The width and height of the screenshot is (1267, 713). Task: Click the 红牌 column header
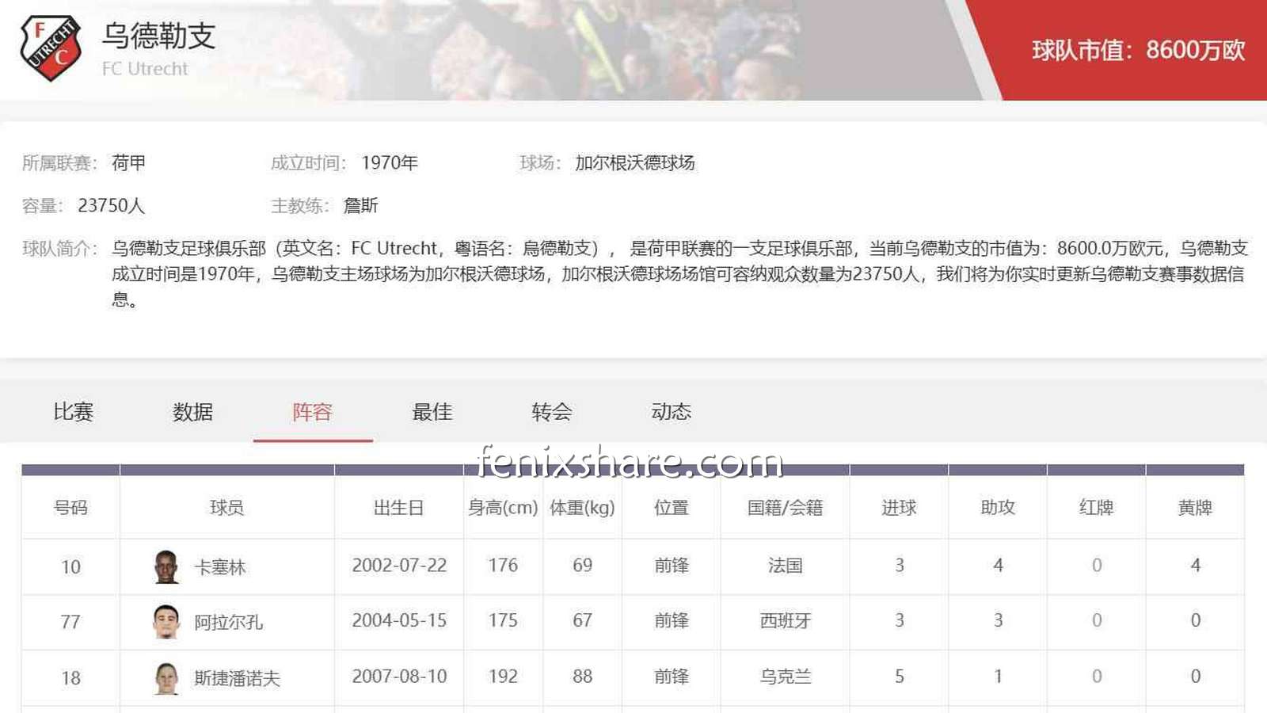pos(1097,508)
